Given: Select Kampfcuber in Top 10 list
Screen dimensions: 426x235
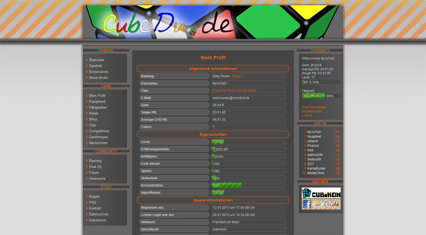Looking at the screenshot, I should [x=316, y=169].
